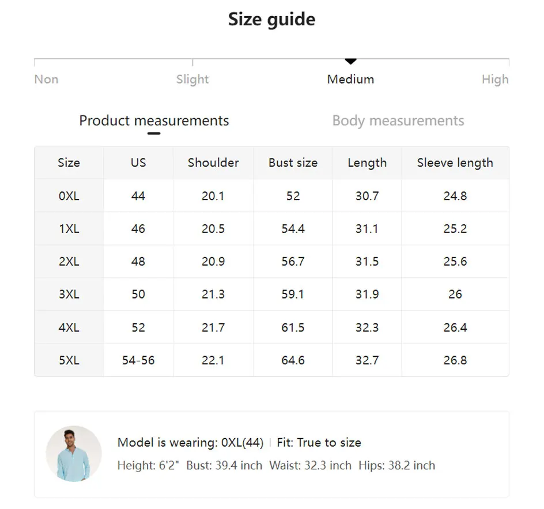Viewport: 544px width, 509px height.
Task: Click the US 54-56 cell
Action: [x=138, y=360]
